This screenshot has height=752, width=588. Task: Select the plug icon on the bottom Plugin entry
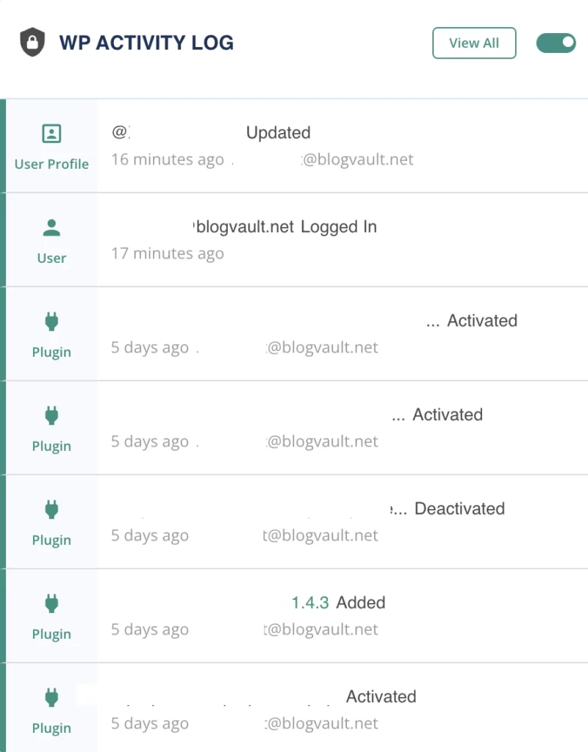(51, 697)
